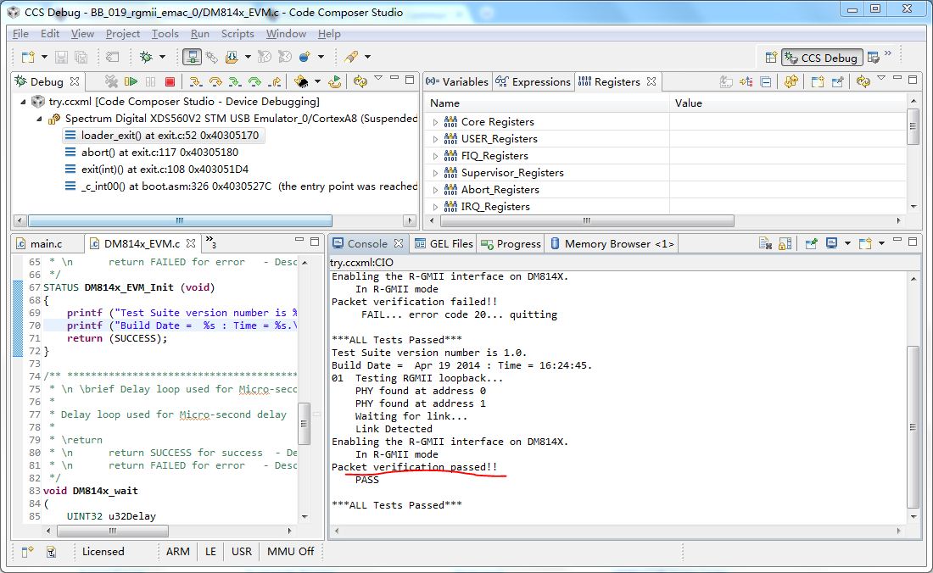Click the Resume (green play) debug button
Screen dimensions: 933x573
pos(131,81)
